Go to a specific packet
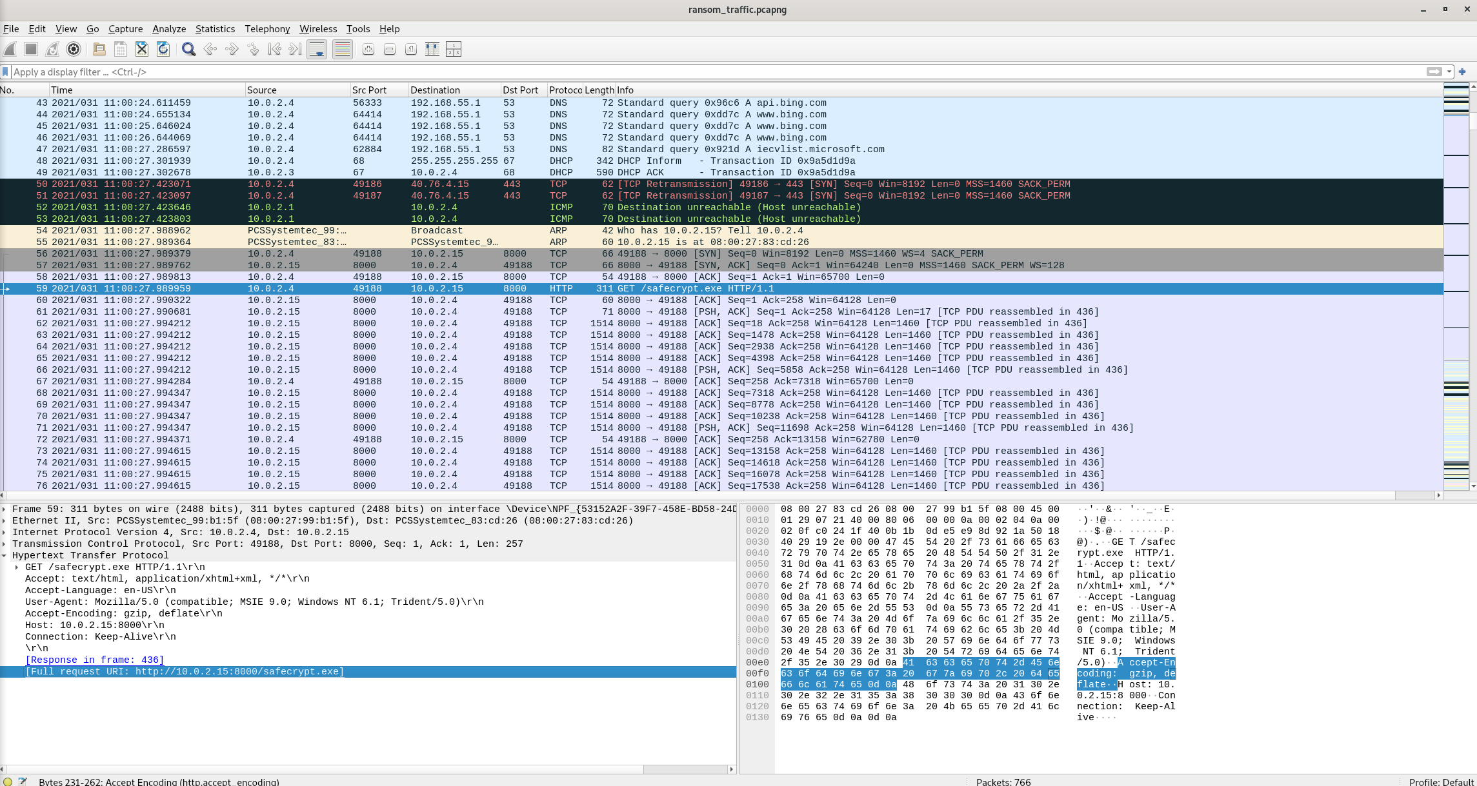 [253, 49]
